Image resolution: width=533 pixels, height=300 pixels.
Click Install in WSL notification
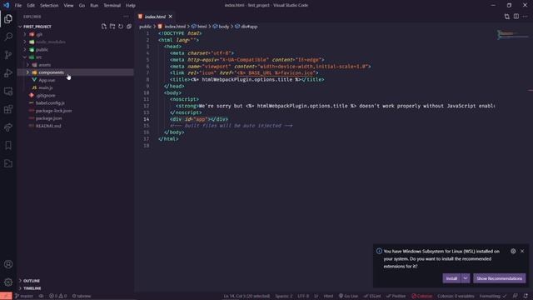pyautogui.click(x=451, y=278)
